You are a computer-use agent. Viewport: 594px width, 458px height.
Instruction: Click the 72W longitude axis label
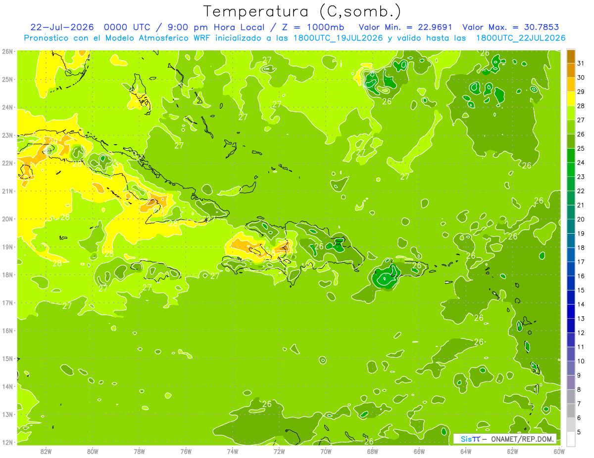[279, 451]
